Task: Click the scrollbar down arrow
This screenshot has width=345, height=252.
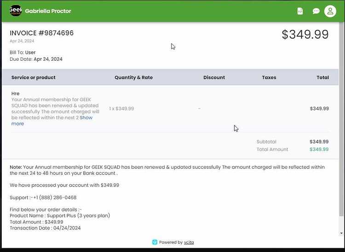Action: 341,233
